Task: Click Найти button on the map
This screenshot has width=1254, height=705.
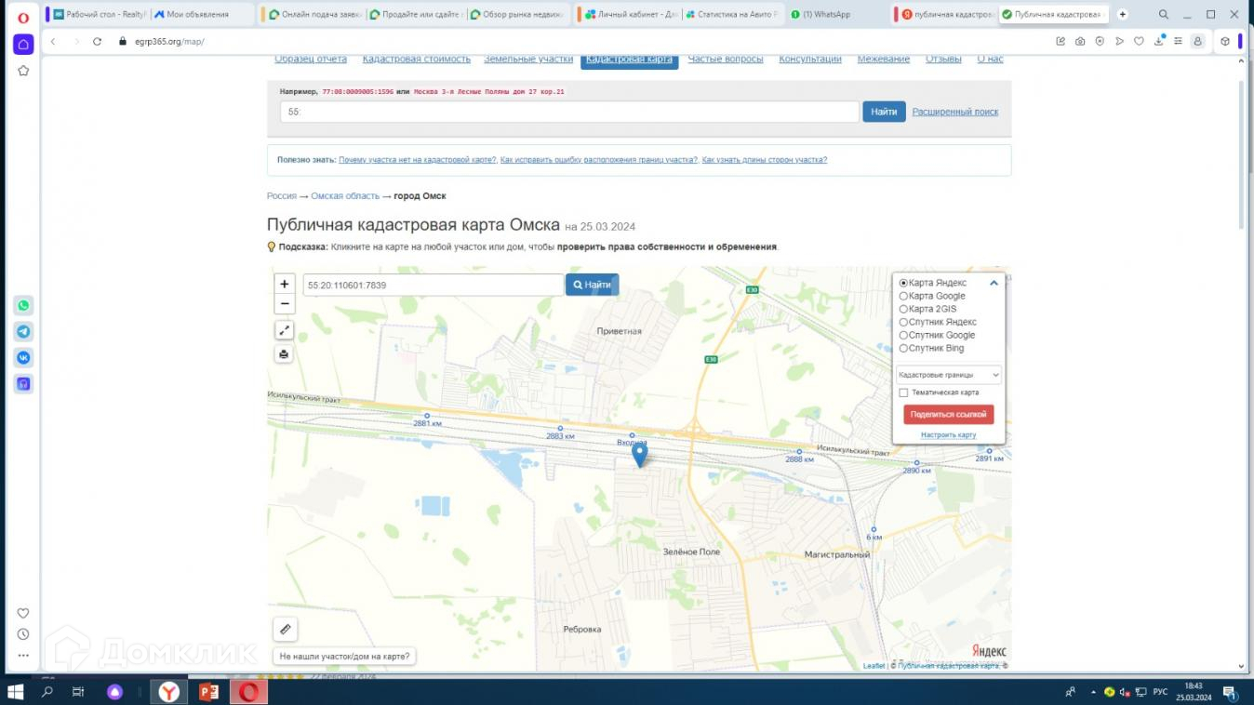Action: 592,285
